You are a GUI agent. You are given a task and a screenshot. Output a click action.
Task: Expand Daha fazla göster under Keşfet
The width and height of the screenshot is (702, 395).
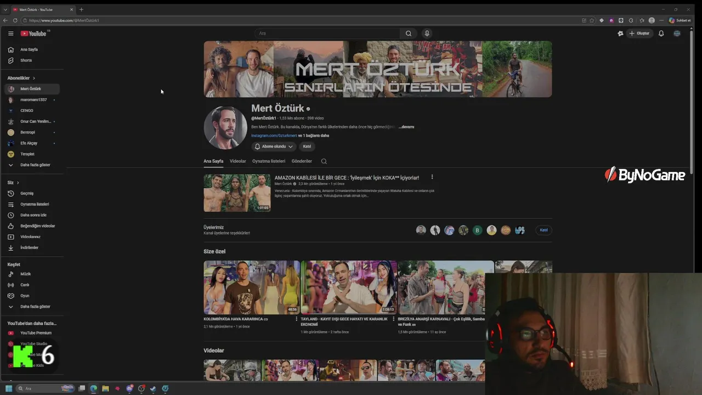click(x=33, y=307)
